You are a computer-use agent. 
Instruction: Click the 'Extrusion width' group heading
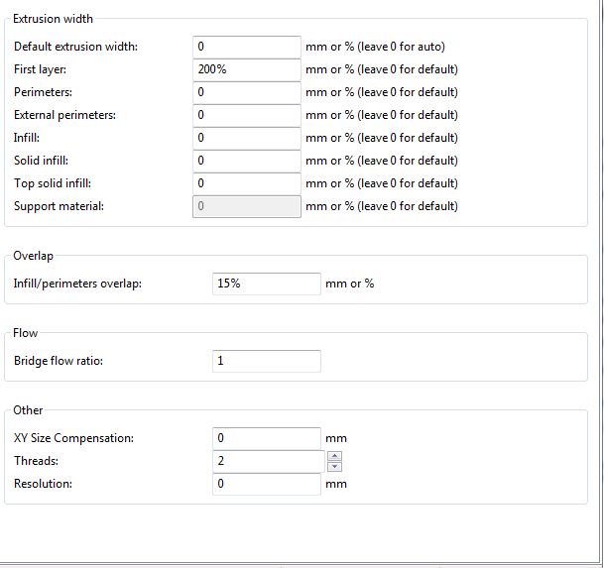53,19
